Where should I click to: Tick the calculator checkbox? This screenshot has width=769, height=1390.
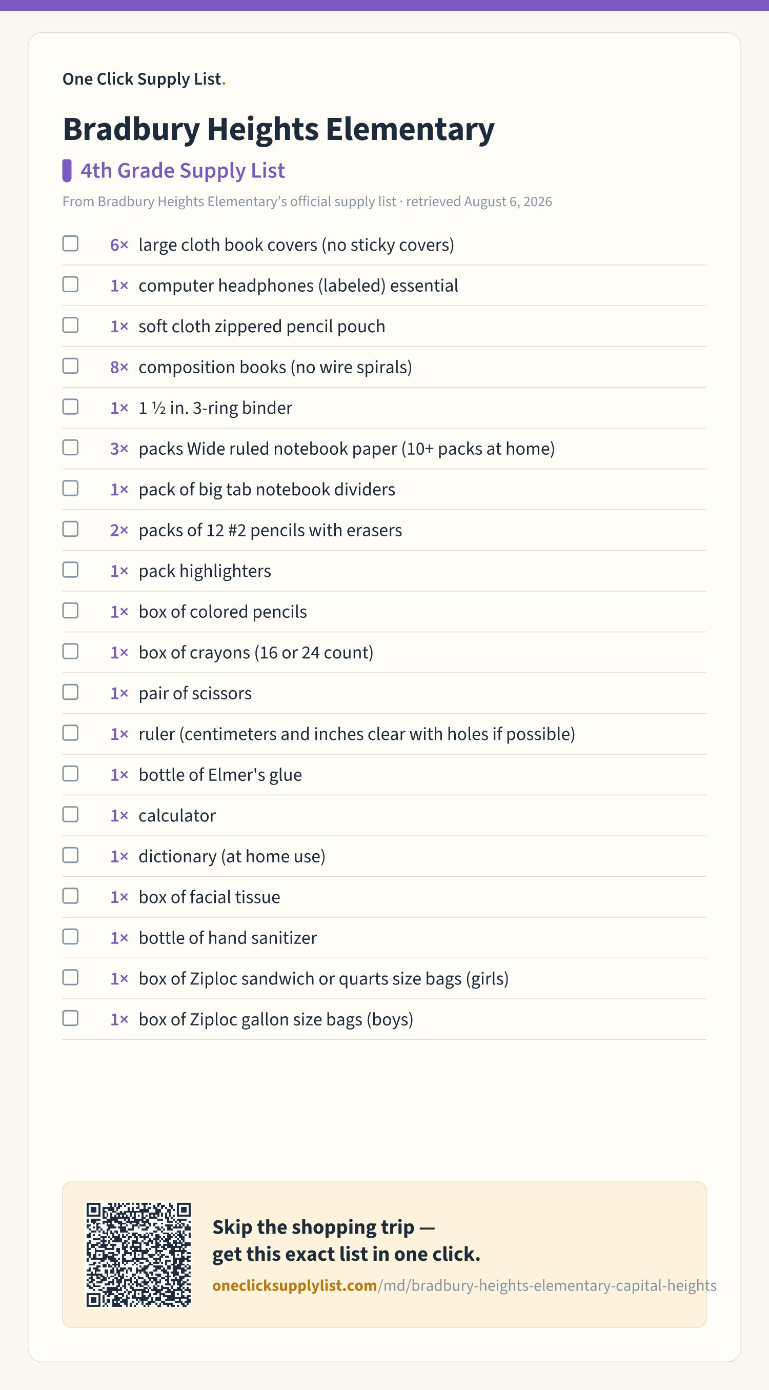point(70,814)
